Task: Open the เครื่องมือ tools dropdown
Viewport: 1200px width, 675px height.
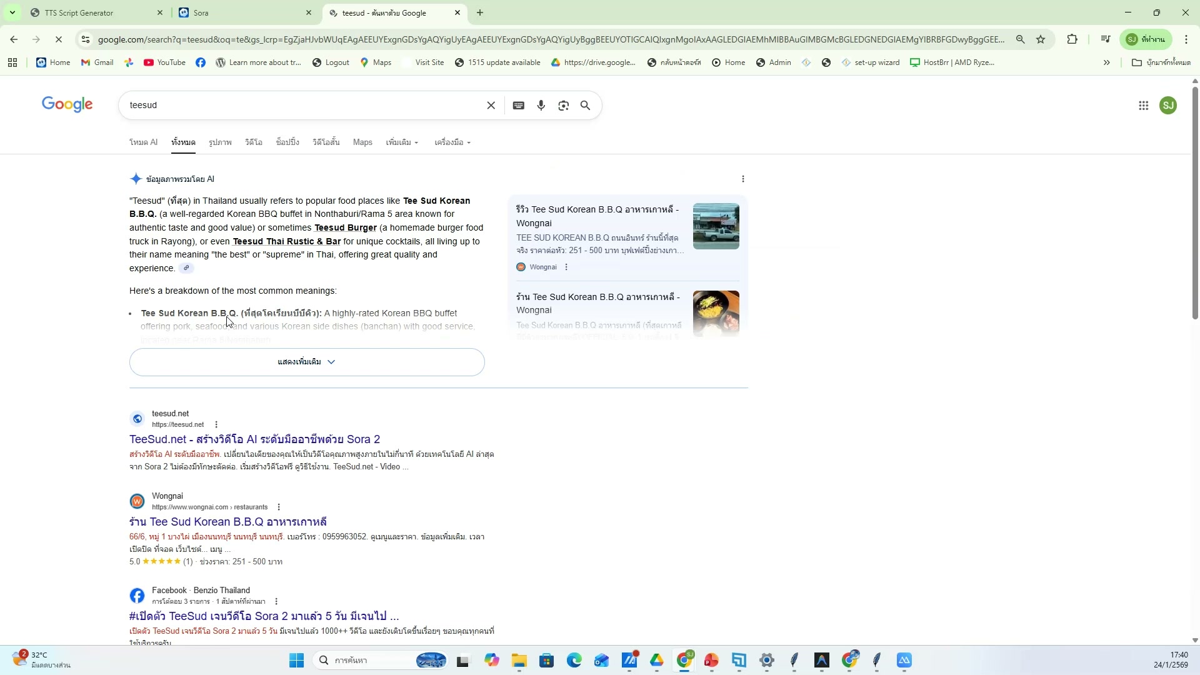Action: coord(452,142)
